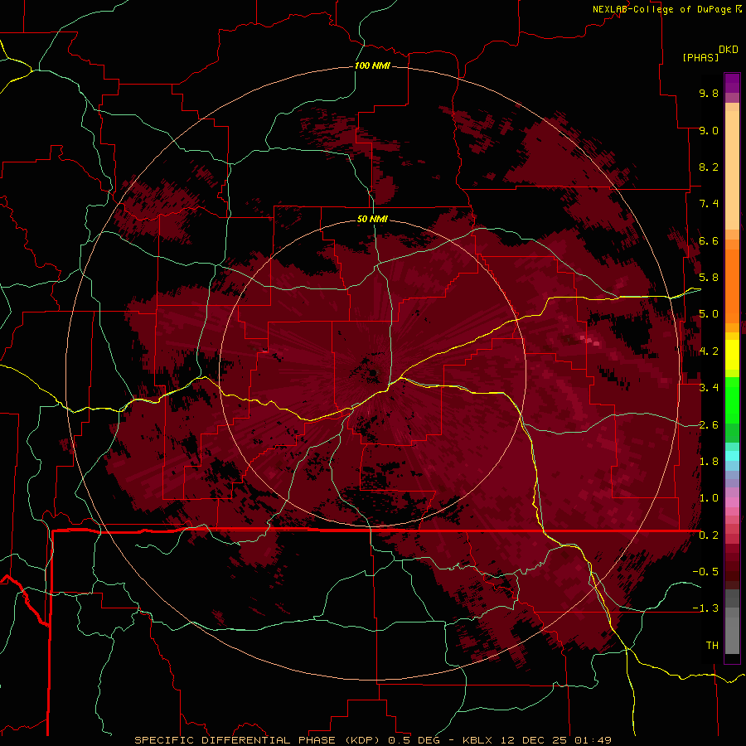
Task: Click the (KDP) abbreviation in the caption
Action: tap(361, 740)
